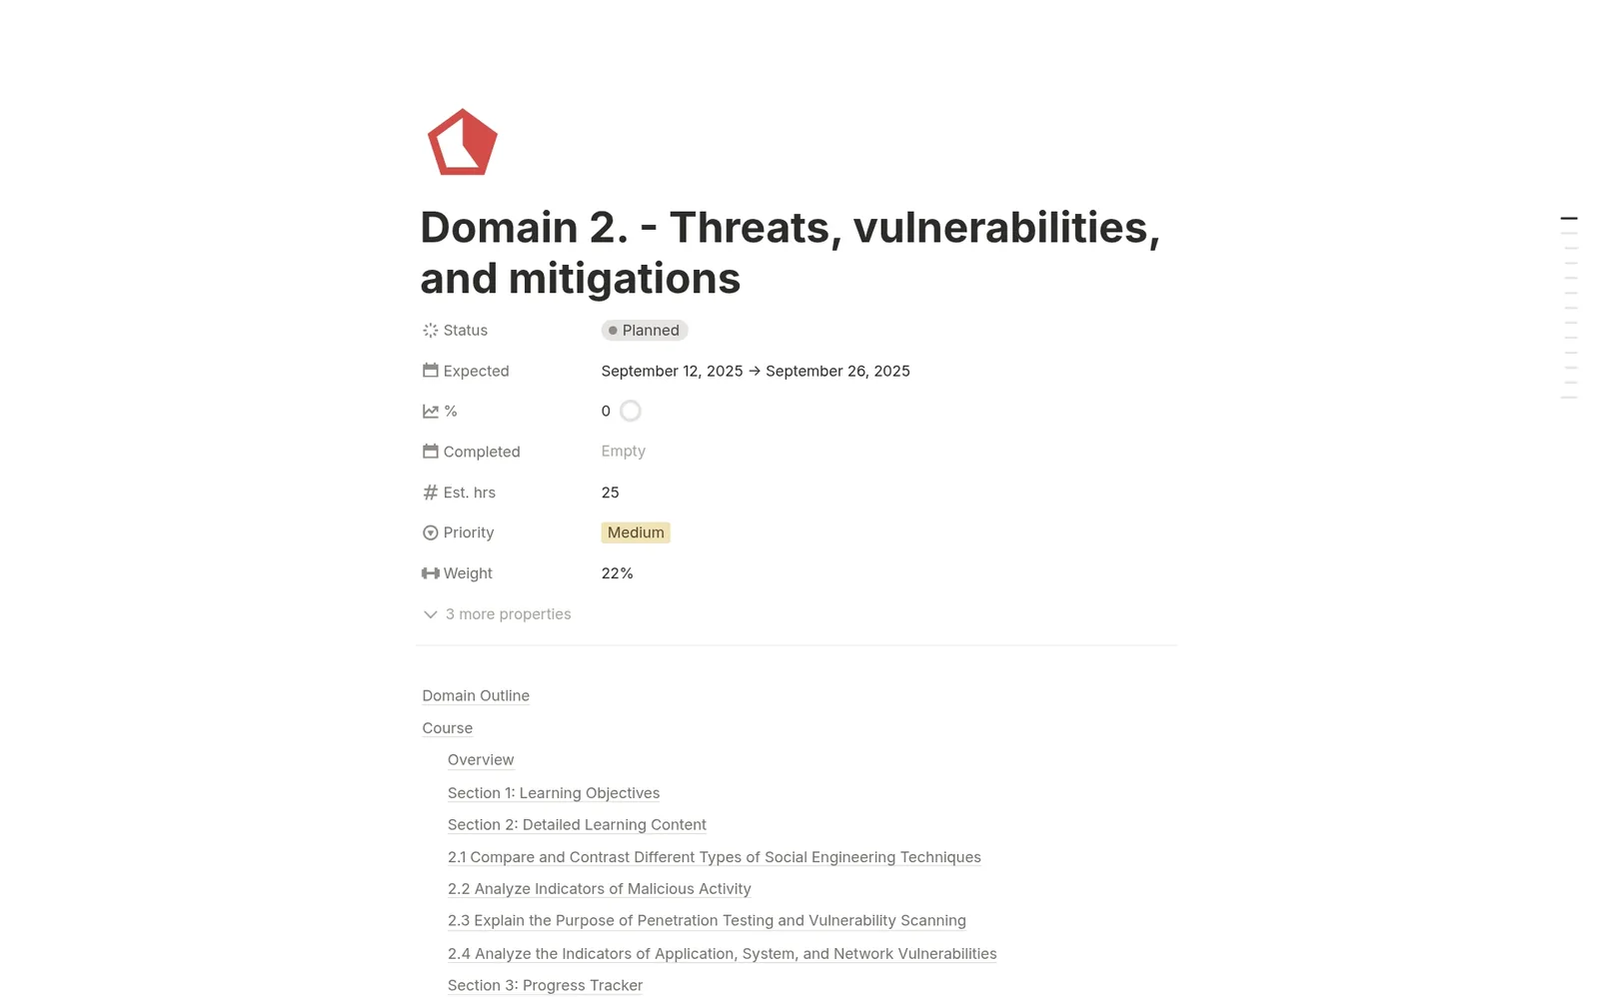Click the red pentagon page icon
The height and width of the screenshot is (998, 1599).
(x=462, y=142)
